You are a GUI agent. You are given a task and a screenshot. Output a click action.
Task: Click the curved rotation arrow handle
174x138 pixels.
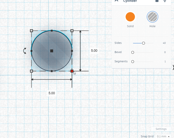tap(25, 51)
